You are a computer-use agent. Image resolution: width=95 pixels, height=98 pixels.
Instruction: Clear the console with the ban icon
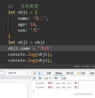pos(40,78)
